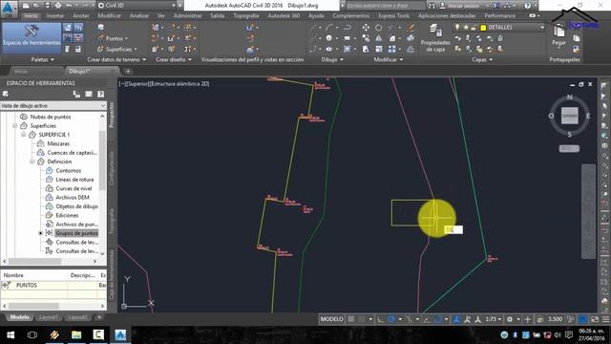
Task: Select Grupos de puntos in the tree
Action: [76, 233]
